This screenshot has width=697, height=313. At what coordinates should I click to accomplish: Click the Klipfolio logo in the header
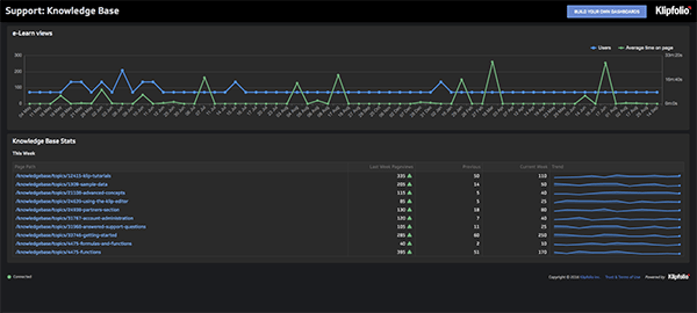673,11
